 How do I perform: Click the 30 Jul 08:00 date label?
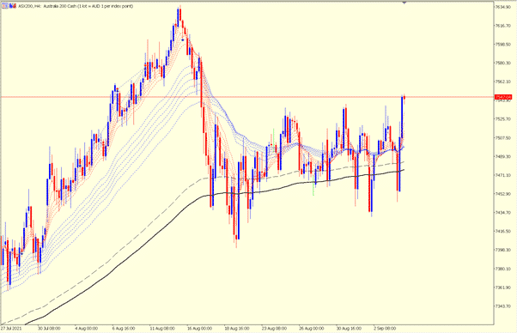click(49, 329)
